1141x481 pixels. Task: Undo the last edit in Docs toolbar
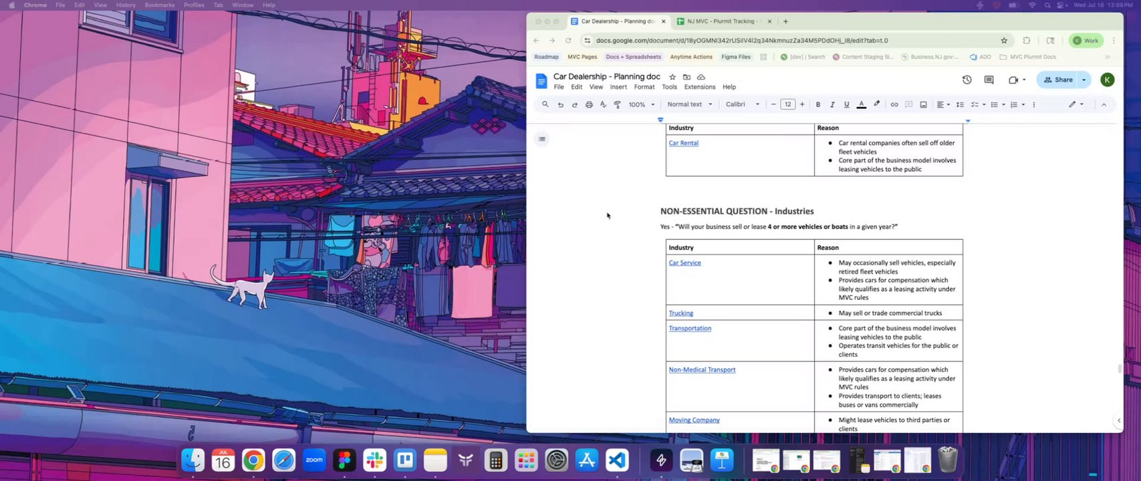pyautogui.click(x=560, y=104)
